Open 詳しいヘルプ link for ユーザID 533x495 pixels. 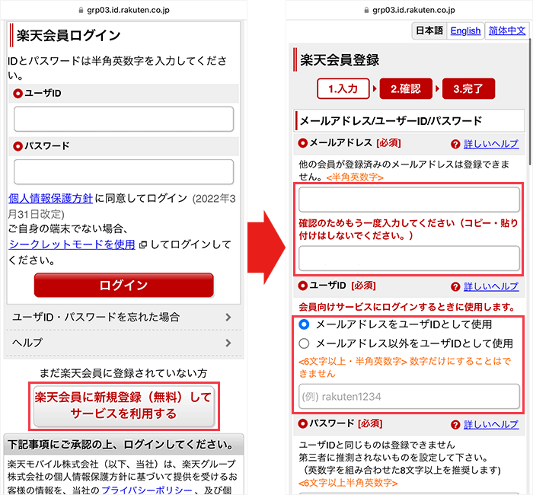[x=491, y=286]
